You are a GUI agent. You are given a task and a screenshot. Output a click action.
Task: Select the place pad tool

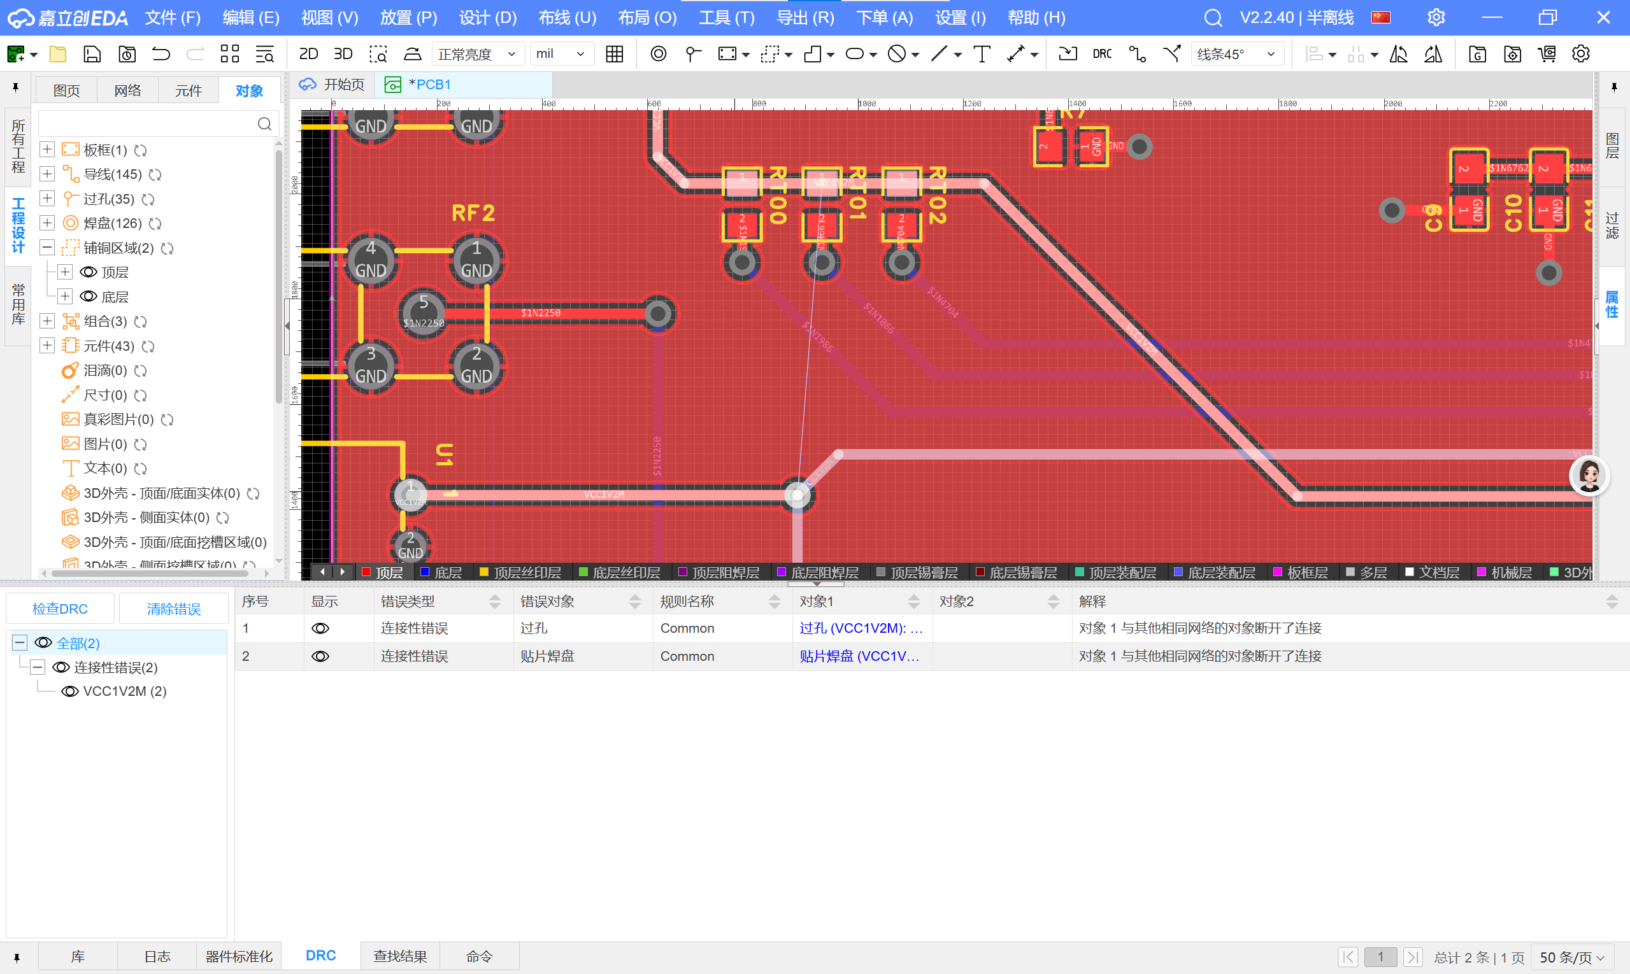(658, 54)
